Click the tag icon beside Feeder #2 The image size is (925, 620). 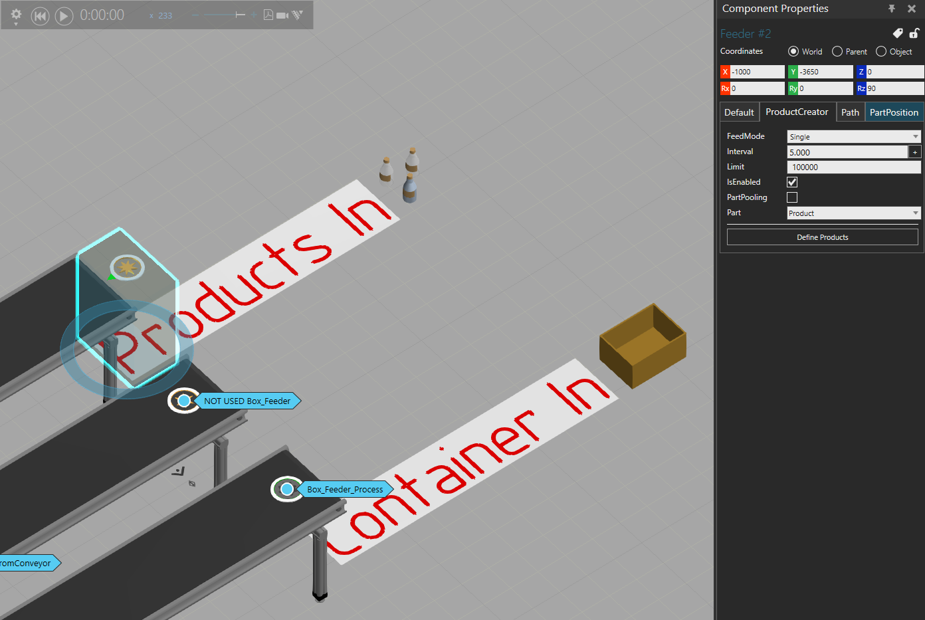(898, 33)
